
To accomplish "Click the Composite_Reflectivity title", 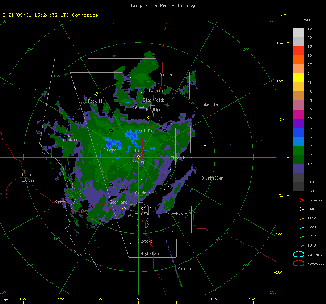I will pos(163,5).
